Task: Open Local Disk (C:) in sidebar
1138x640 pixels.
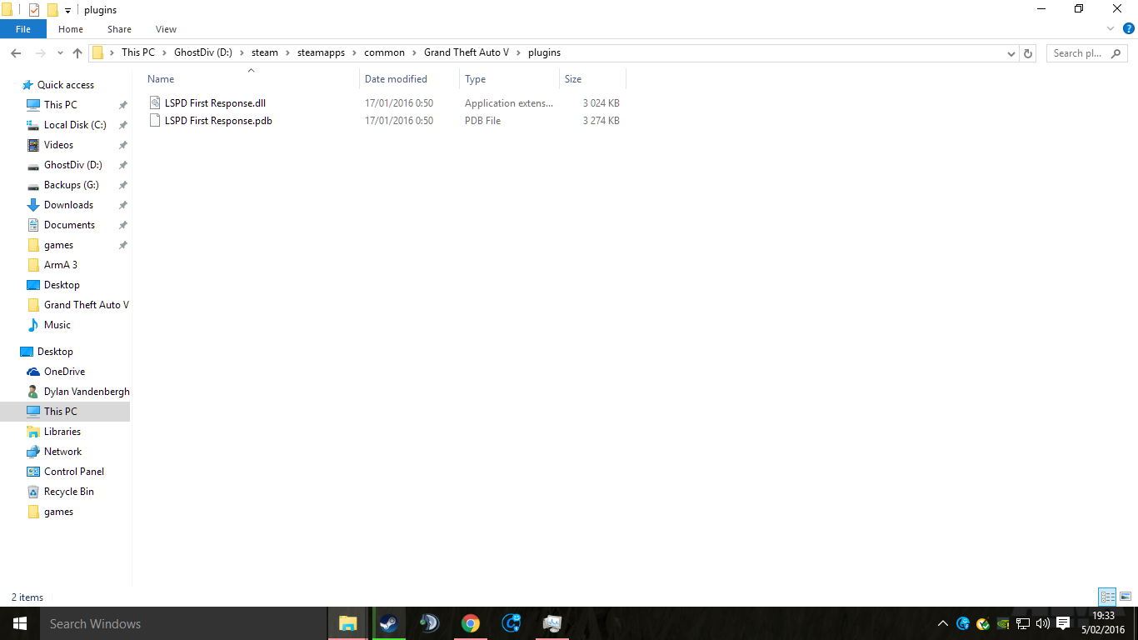Action: point(75,125)
